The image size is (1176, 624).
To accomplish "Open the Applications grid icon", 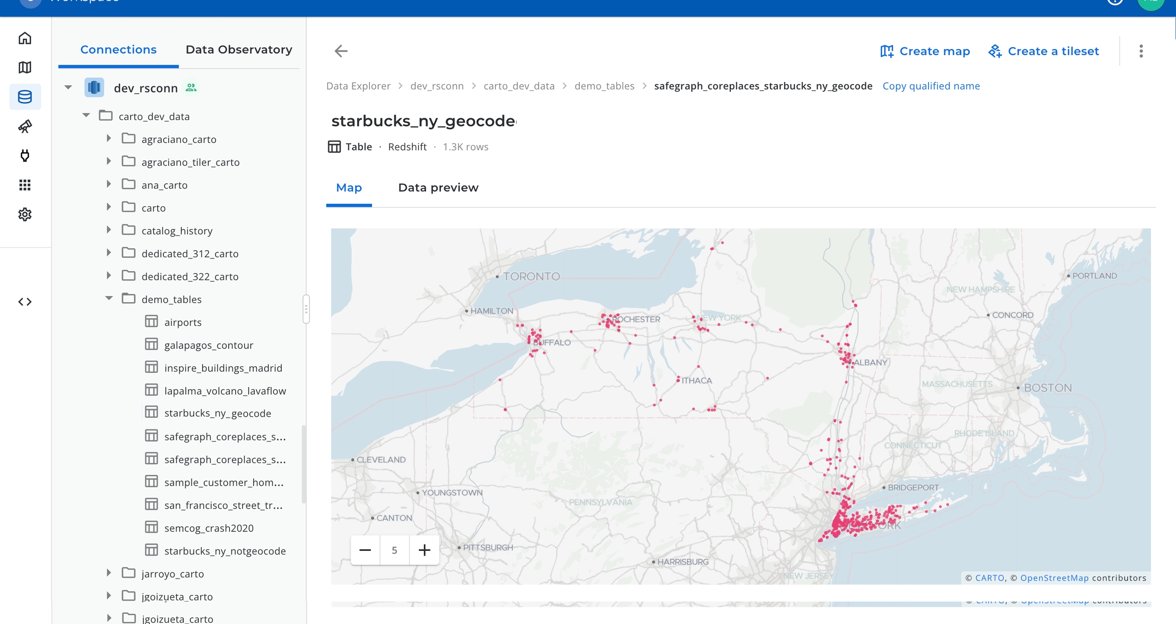I will 24,185.
